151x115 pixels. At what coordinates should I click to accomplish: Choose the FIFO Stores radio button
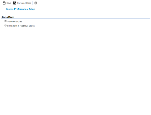coord(6,26)
